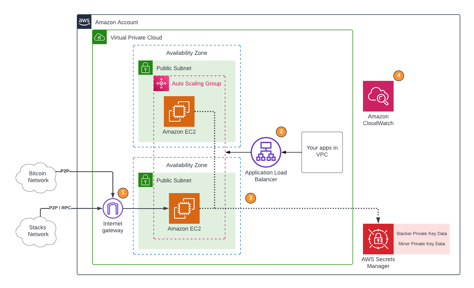Click the upper Amazon EC2 instance icon
Screen dimensions: 474x288
[179, 111]
